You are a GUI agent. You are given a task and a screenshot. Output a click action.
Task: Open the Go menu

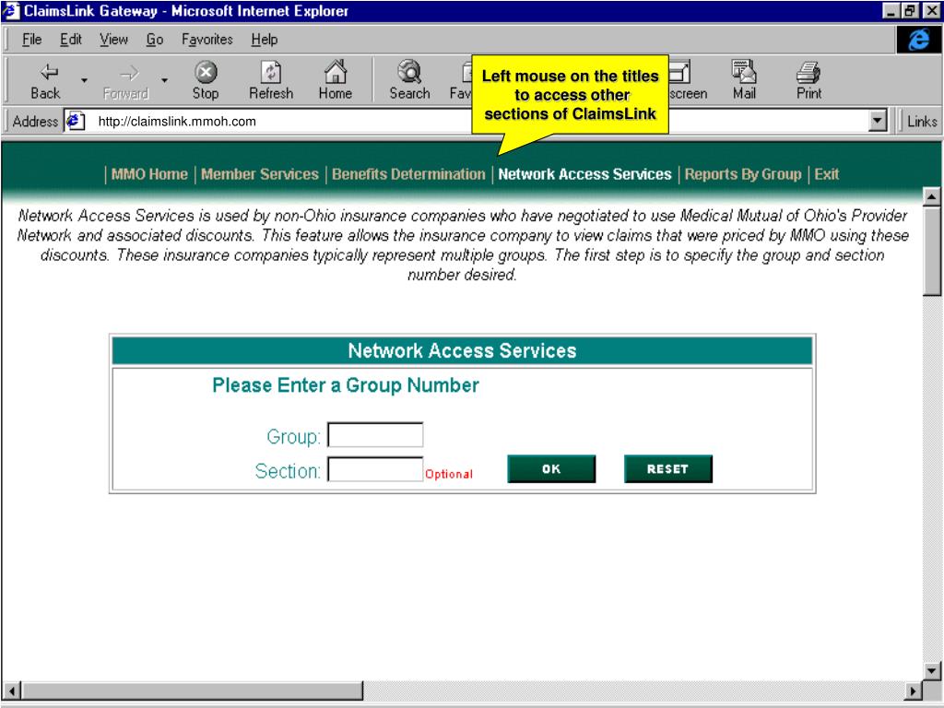click(155, 40)
